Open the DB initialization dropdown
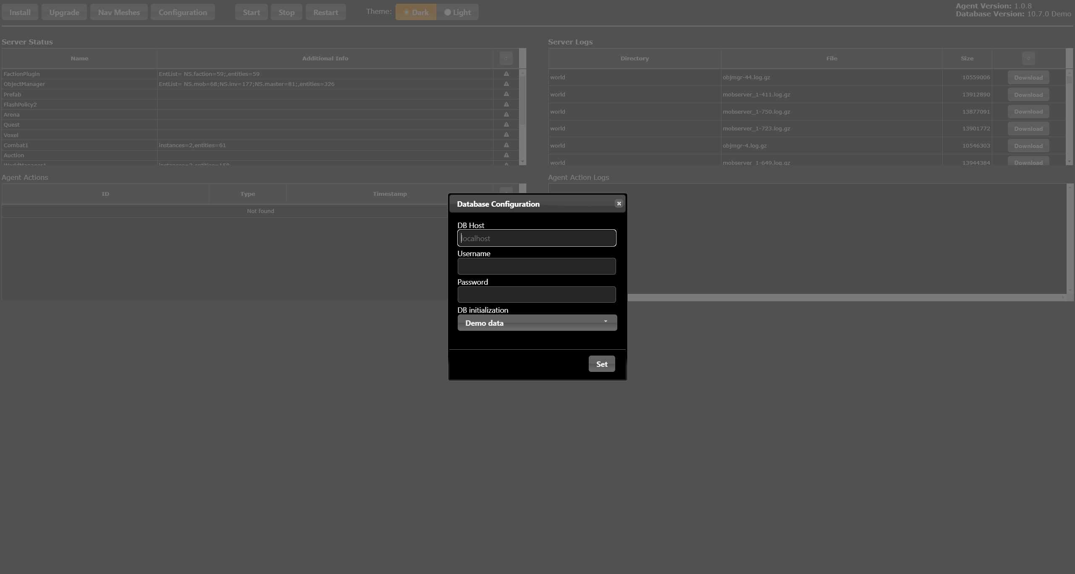This screenshot has height=574, width=1075. tap(537, 323)
